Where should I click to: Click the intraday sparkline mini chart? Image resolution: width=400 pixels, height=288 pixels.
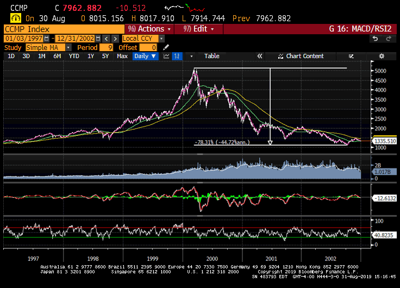(185, 8)
